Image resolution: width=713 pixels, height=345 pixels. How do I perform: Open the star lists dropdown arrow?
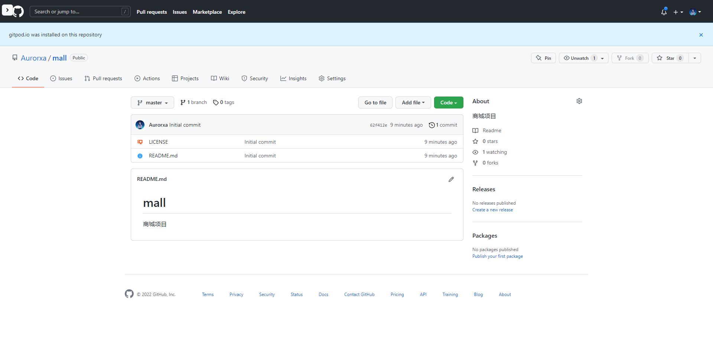tap(695, 58)
